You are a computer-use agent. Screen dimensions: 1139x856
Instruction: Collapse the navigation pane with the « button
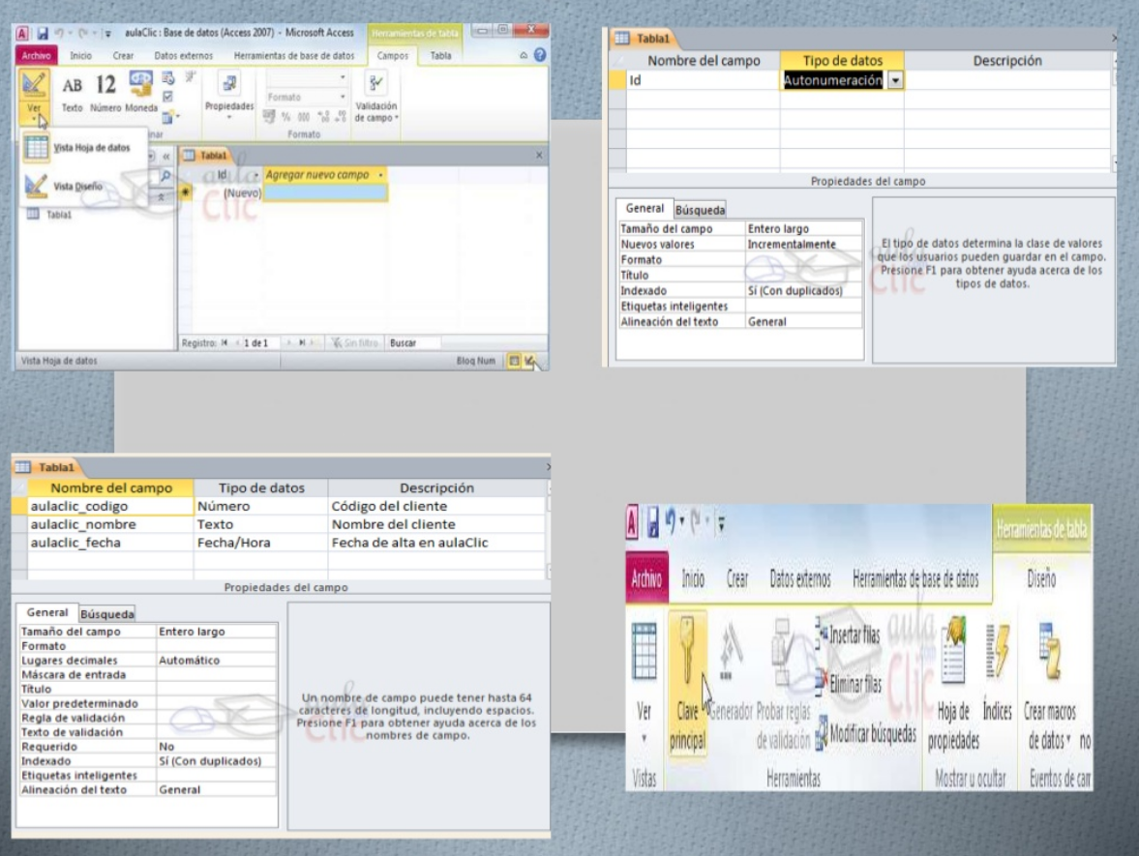[x=166, y=156]
